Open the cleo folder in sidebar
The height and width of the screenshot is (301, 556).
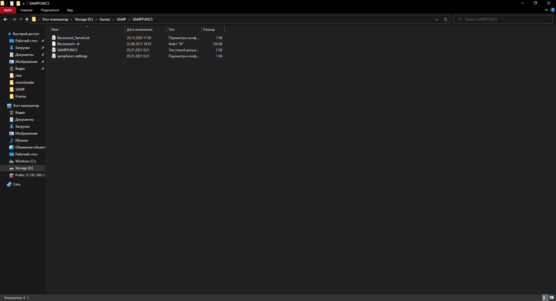coord(19,76)
